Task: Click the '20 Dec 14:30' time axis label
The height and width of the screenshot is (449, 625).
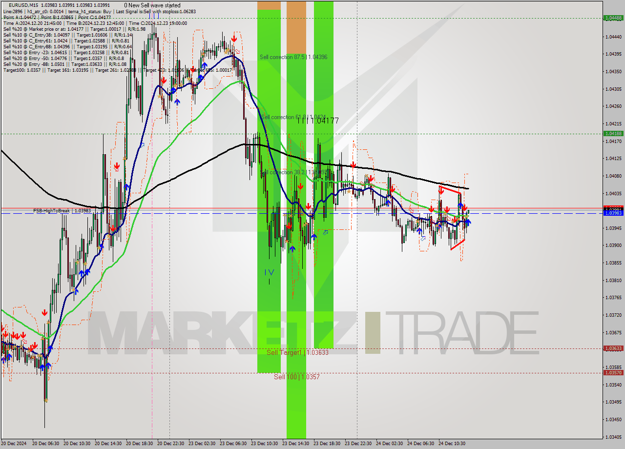Action: [108, 444]
